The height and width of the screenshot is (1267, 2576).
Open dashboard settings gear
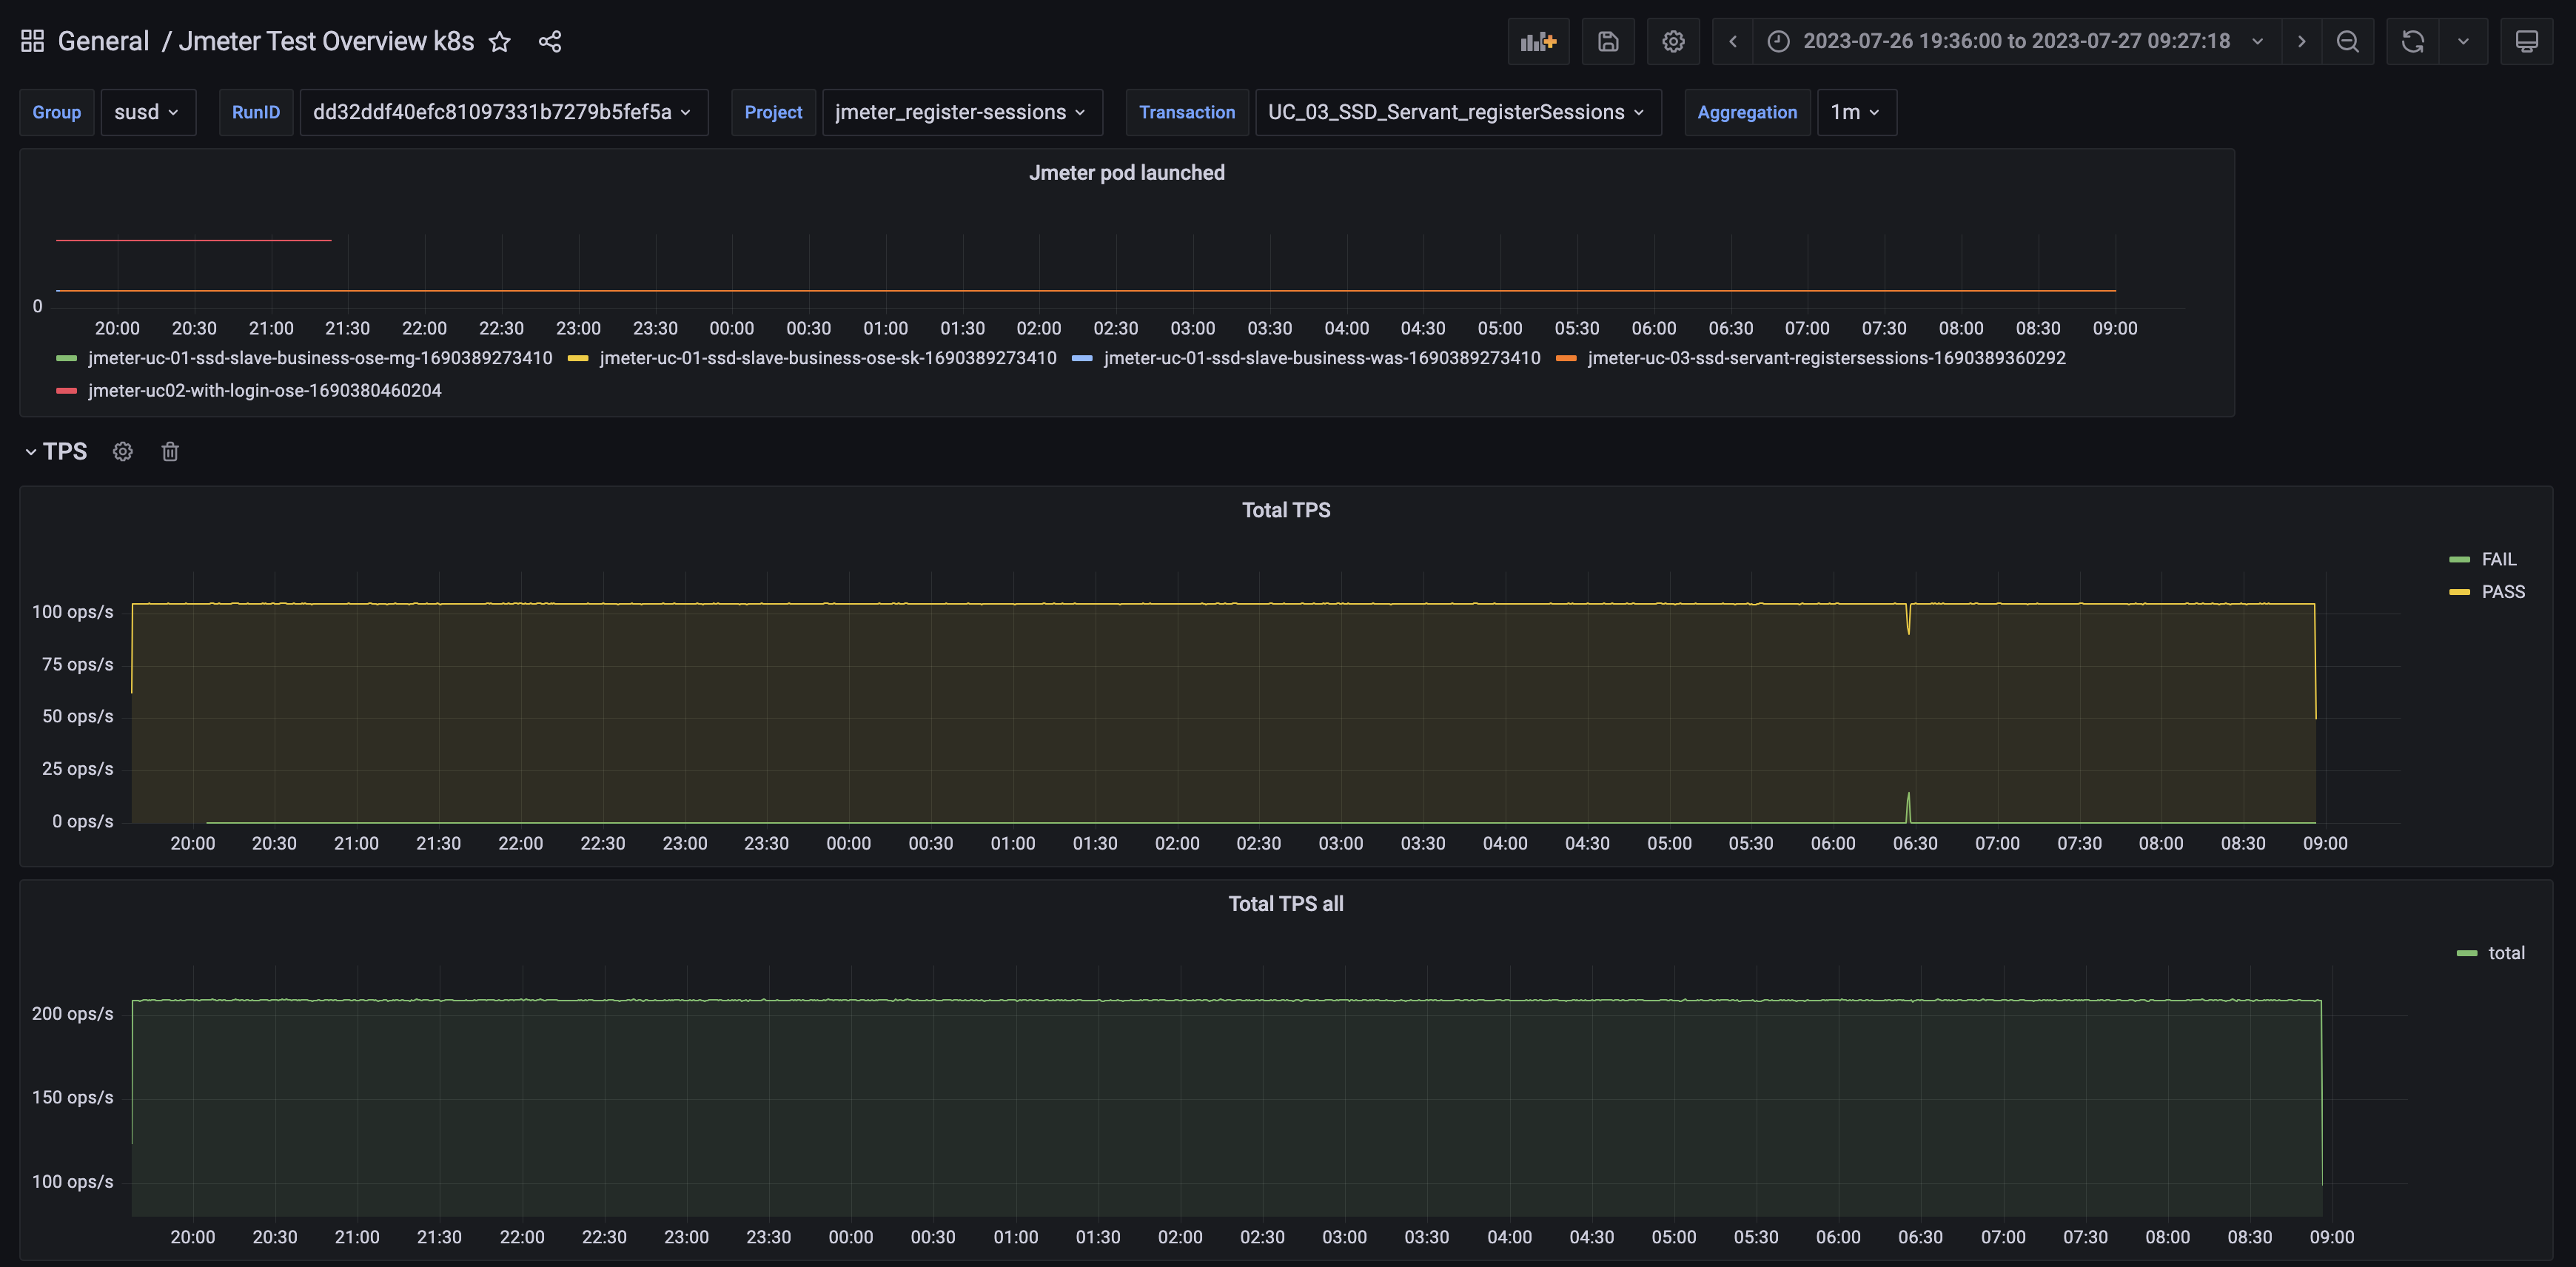pos(1673,41)
